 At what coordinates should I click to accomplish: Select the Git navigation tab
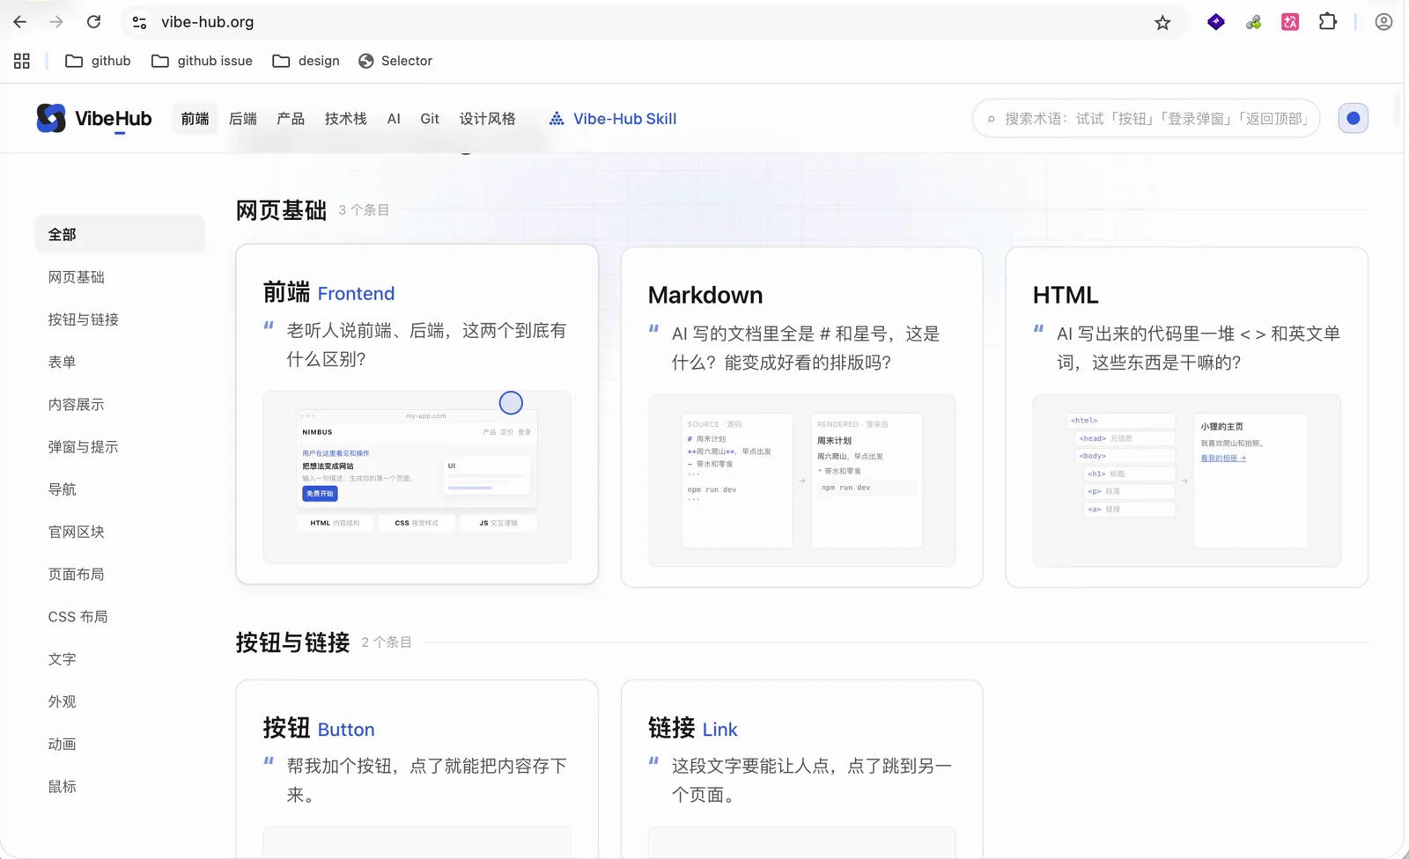430,118
